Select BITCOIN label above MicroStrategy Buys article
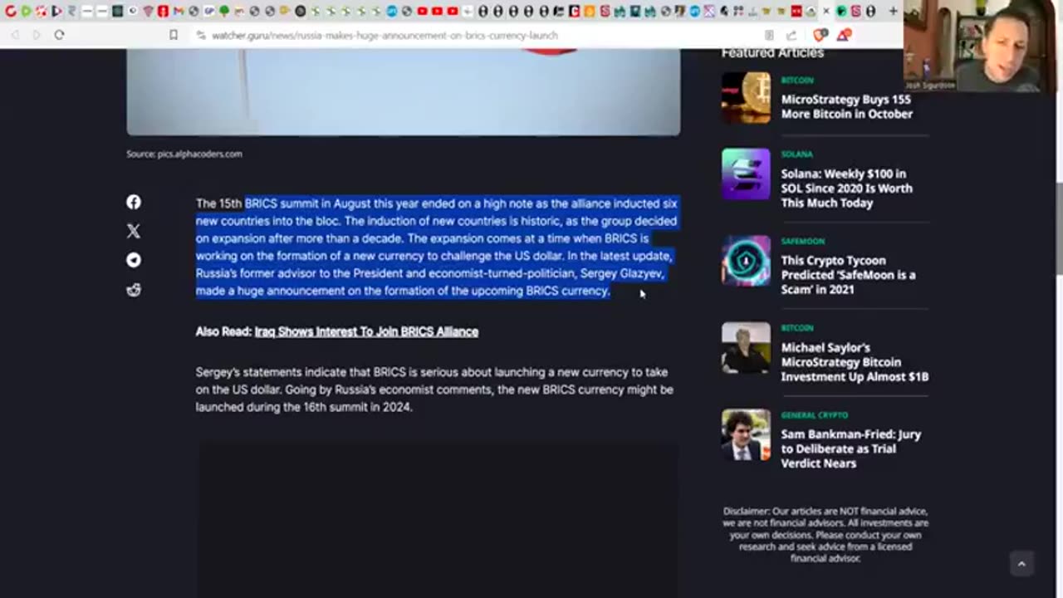This screenshot has width=1063, height=598. pyautogui.click(x=797, y=80)
